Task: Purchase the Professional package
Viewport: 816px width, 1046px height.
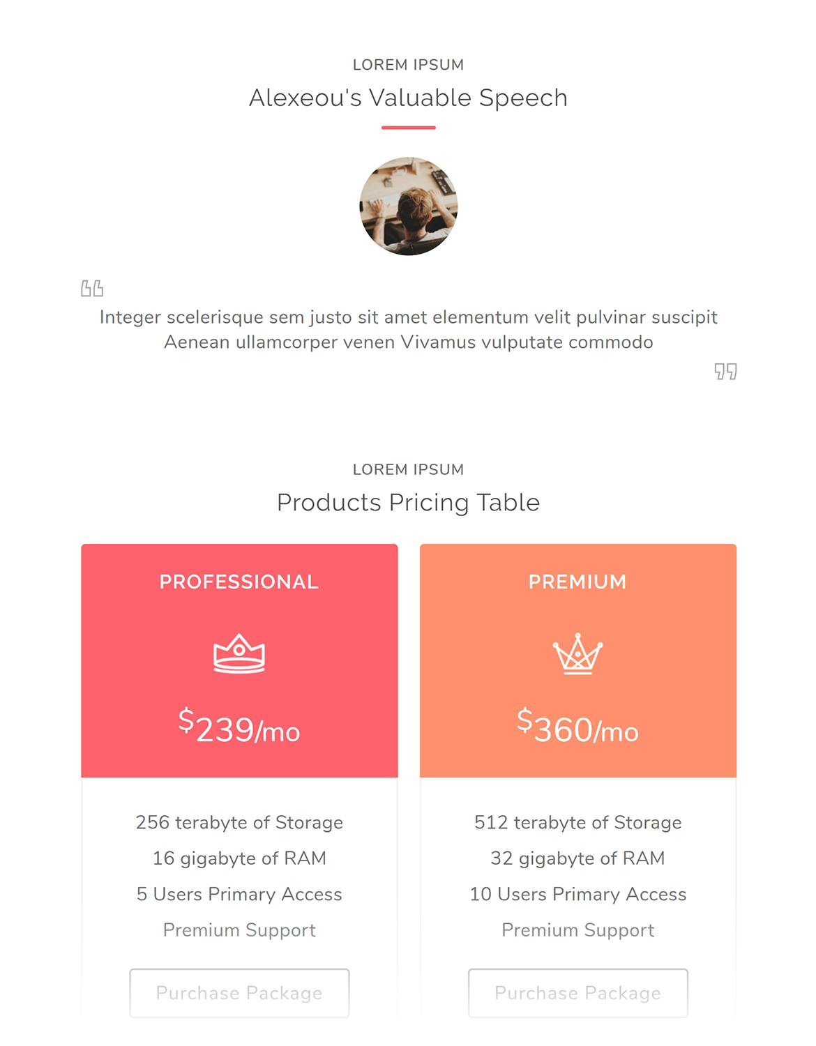Action: pos(239,993)
